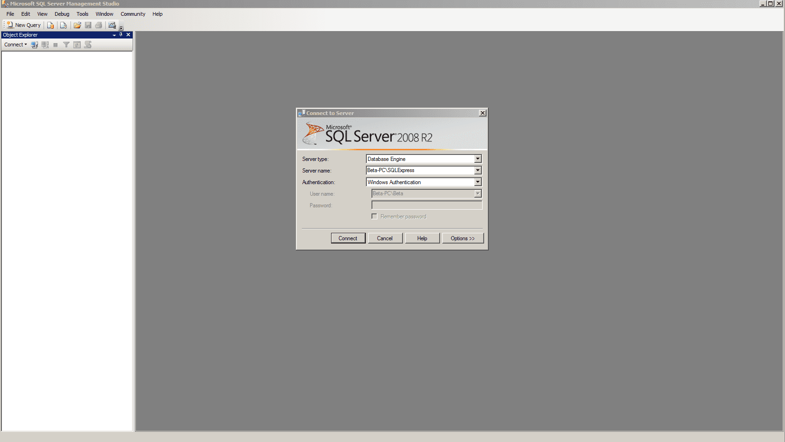This screenshot has height=442, width=785.
Task: Click the Refresh icon in Object Explorer
Action: [x=77, y=45]
